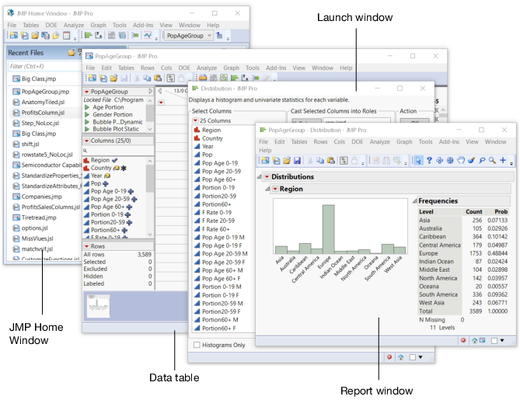
Task: Select the scroller tool in report toolbar
Action: [450, 161]
